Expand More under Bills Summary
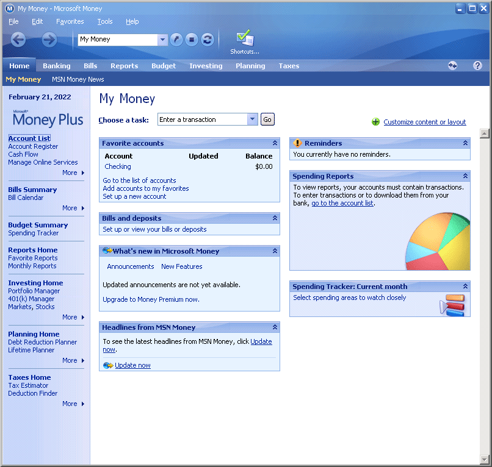 point(73,208)
